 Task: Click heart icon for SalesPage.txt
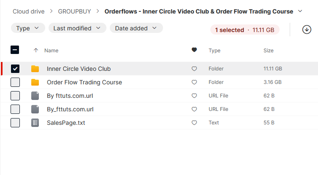tap(194, 123)
